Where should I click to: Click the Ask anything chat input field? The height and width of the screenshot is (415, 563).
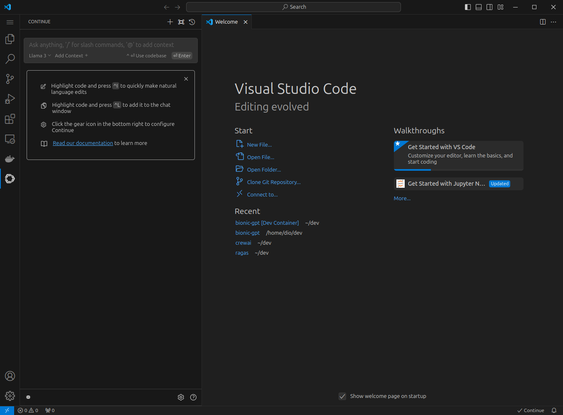pyautogui.click(x=111, y=45)
